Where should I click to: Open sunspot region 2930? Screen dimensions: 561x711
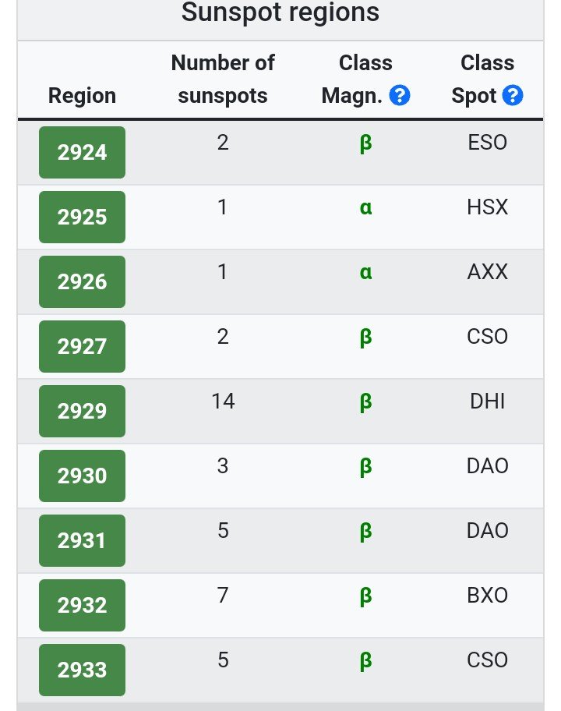pos(82,476)
